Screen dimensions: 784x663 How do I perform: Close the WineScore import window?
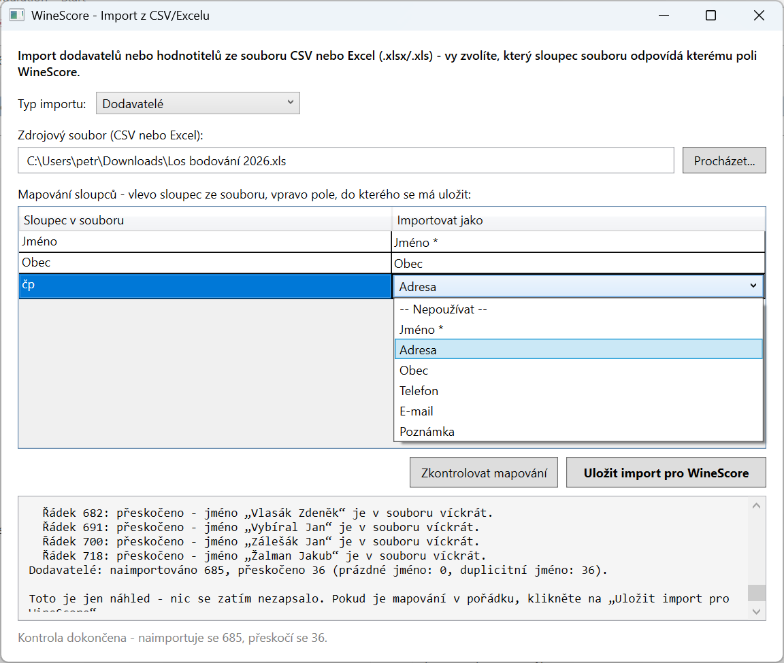(759, 16)
